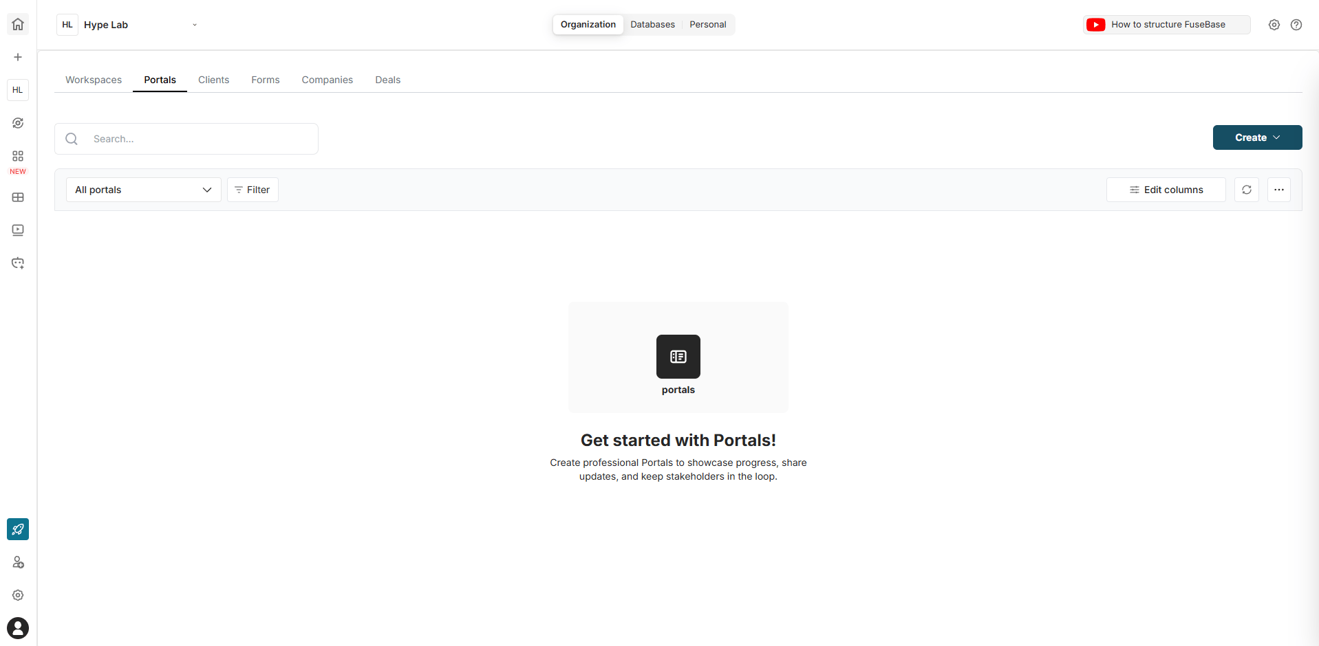Open the feedback chat icon in sidebar

tap(17, 263)
